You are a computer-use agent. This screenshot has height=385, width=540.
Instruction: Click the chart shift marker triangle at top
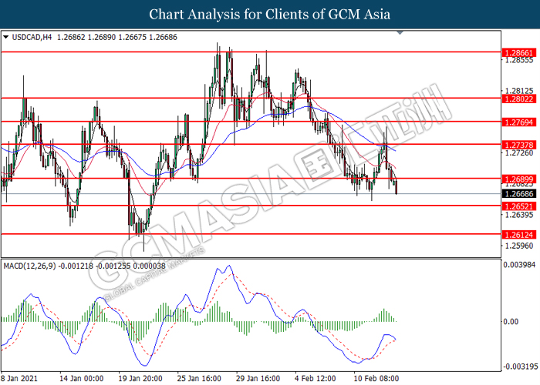pos(400,32)
